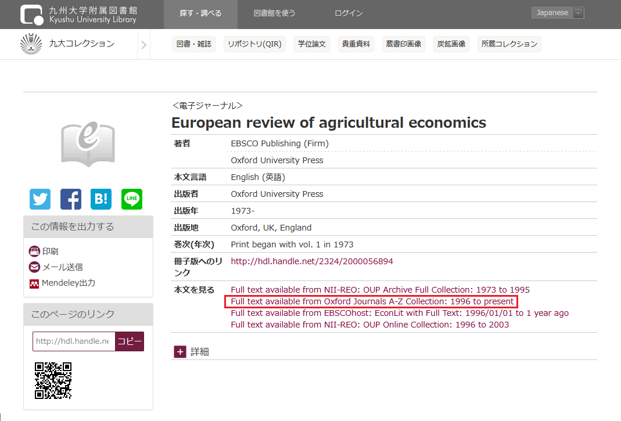Click the 印刷 text link
This screenshot has width=621, height=421.
click(51, 251)
